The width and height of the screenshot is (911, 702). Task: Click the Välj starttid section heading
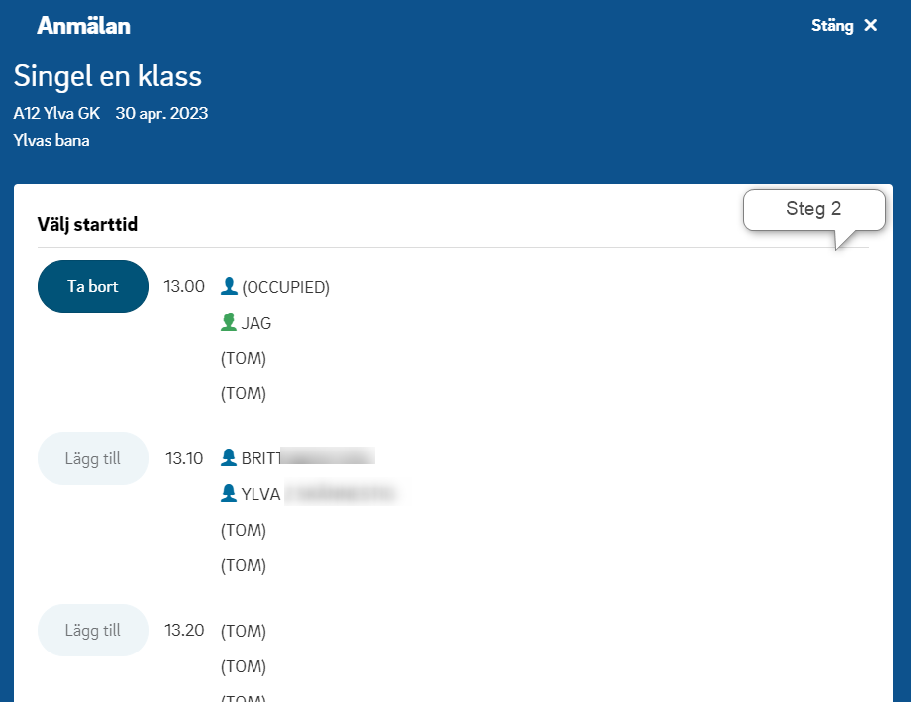[x=87, y=225]
